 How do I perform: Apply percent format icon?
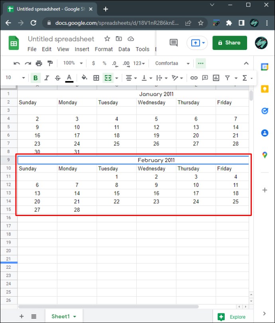tap(104, 63)
